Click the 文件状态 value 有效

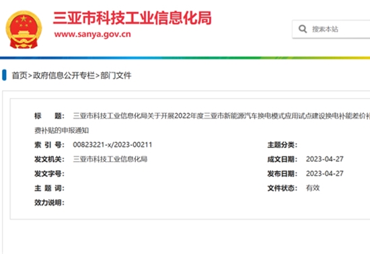pyautogui.click(x=313, y=187)
